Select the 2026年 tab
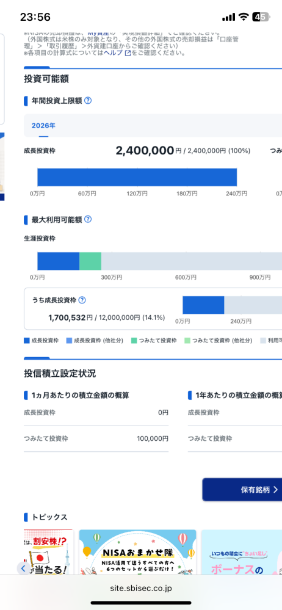 [43, 125]
